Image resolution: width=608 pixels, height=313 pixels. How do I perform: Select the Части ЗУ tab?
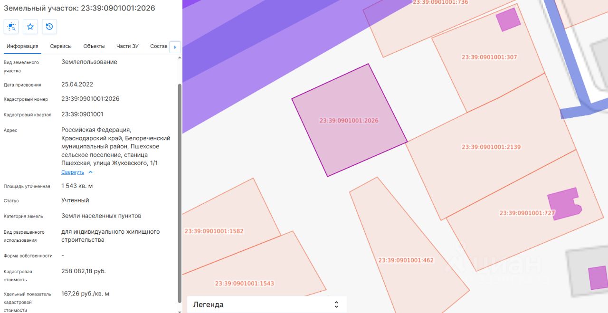coord(127,46)
